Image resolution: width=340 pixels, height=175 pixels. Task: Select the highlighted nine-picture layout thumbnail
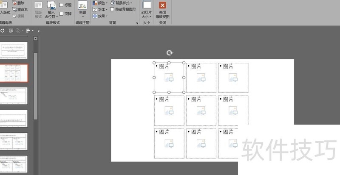click(14, 73)
